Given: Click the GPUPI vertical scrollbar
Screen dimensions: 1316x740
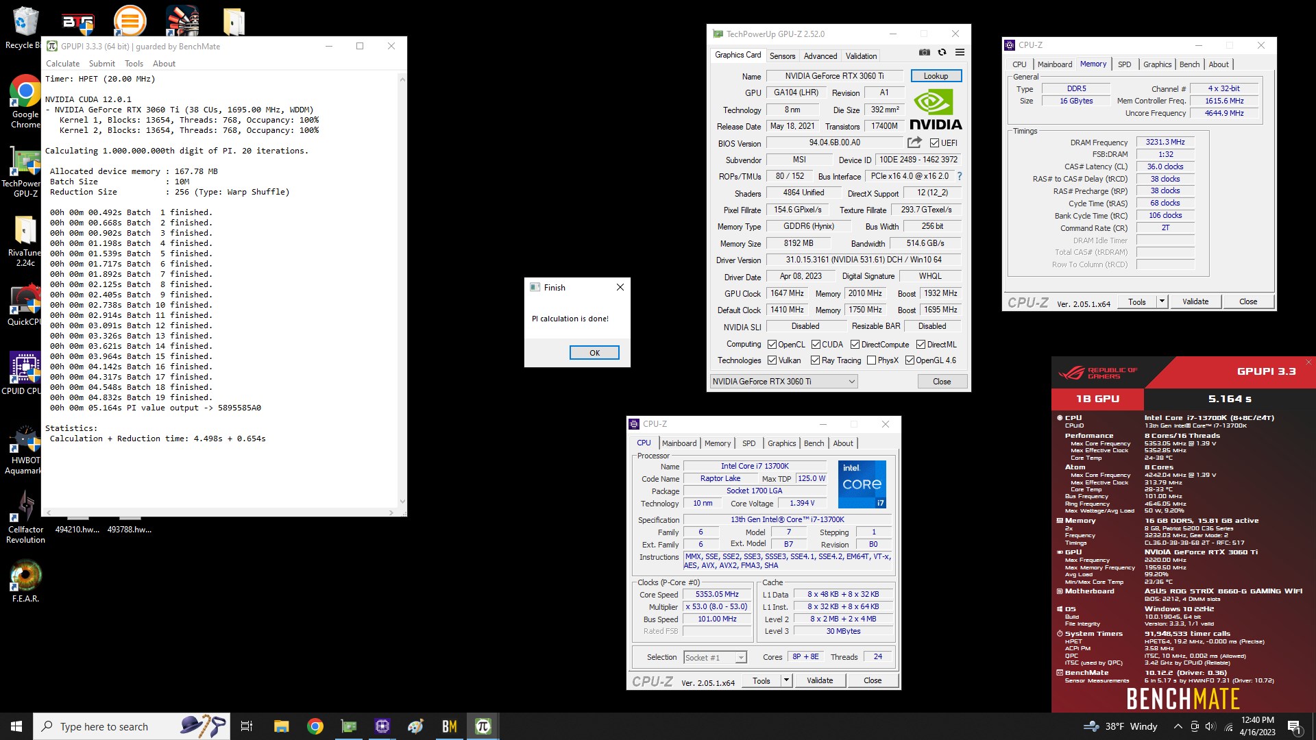Looking at the screenshot, I should click(402, 289).
